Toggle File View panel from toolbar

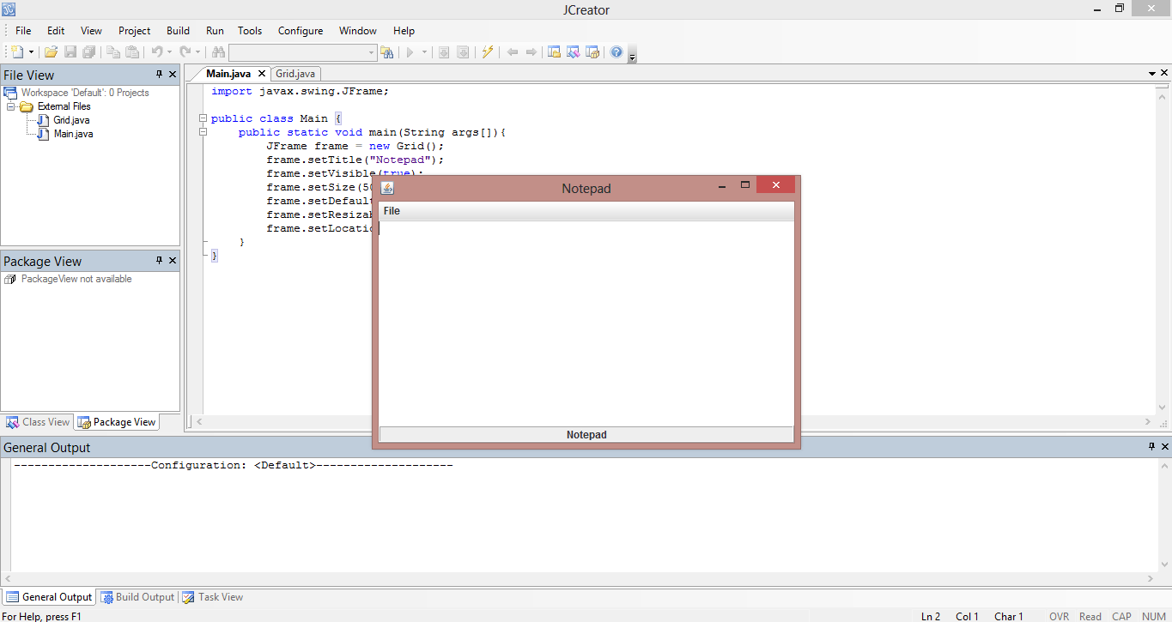(555, 52)
